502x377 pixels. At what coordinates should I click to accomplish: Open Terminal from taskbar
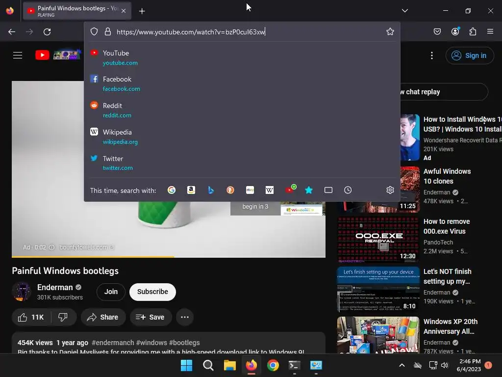click(294, 365)
